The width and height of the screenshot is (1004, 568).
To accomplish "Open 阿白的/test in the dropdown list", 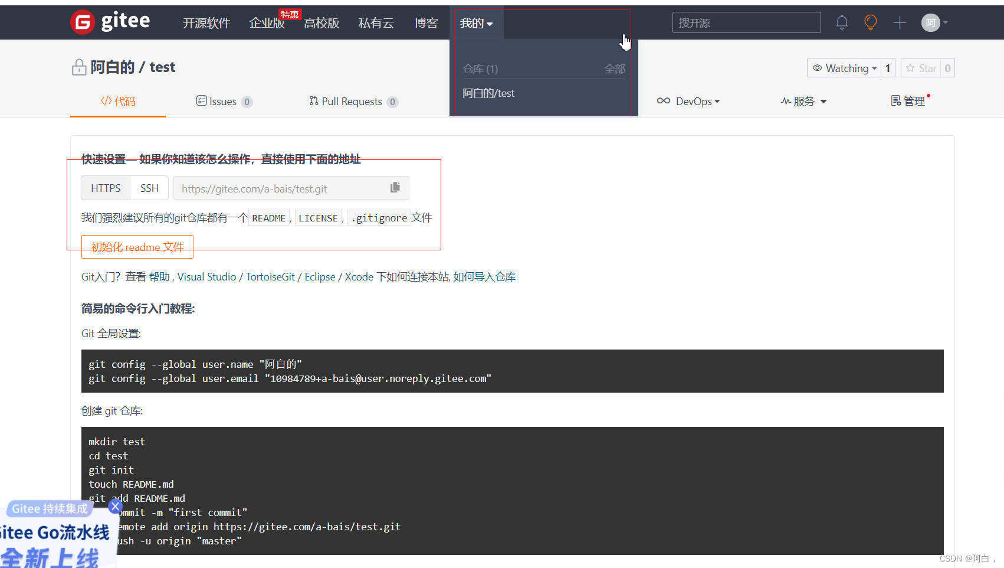I will click(x=488, y=93).
